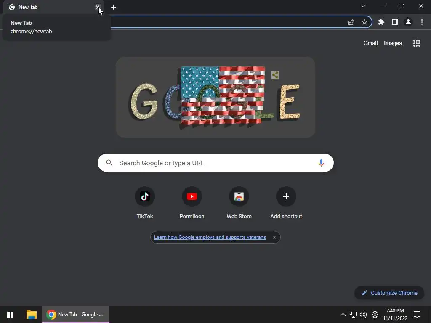431x323 pixels.
Task: Open the volume tray icon
Action: (x=363, y=315)
